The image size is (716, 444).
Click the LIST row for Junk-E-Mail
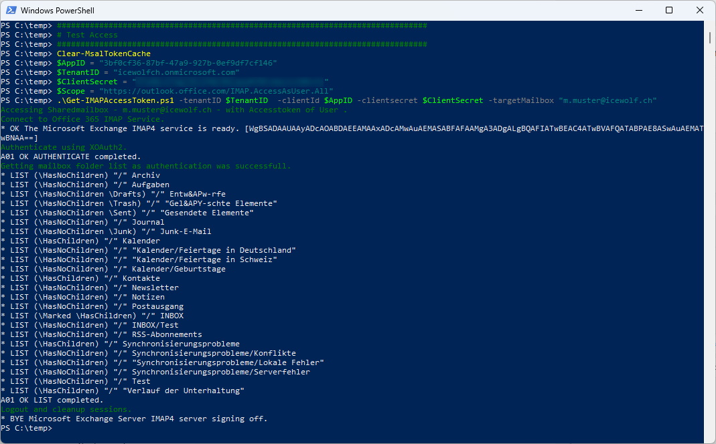point(106,231)
